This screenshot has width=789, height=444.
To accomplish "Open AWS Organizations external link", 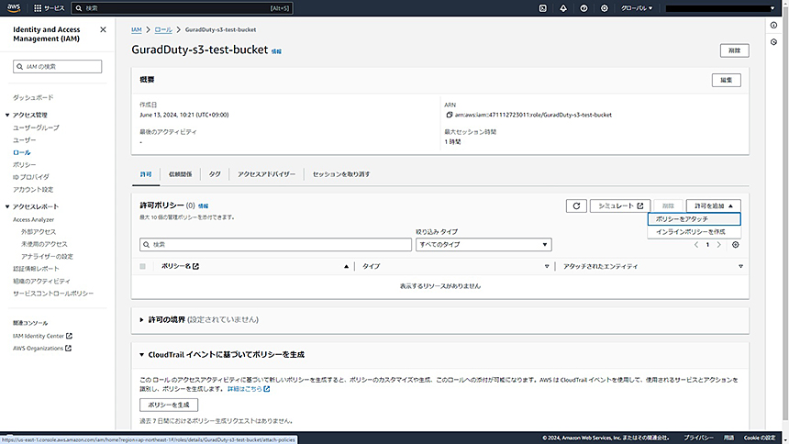I will tap(42, 349).
